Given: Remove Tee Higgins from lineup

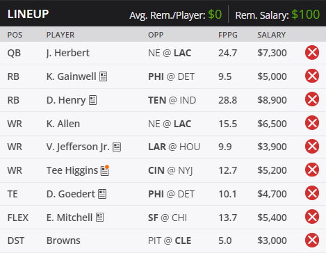Looking at the screenshot, I should pyautogui.click(x=312, y=170).
